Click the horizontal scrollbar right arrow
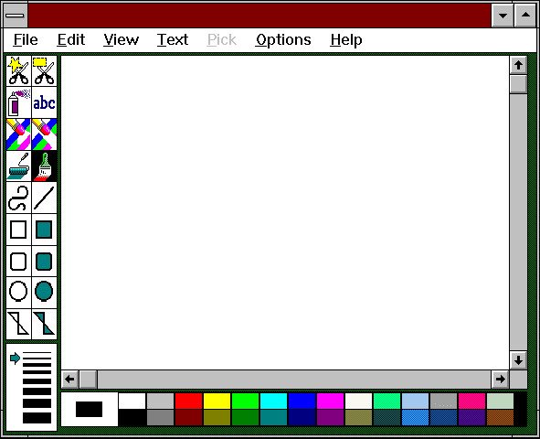The height and width of the screenshot is (439, 540). [x=500, y=380]
